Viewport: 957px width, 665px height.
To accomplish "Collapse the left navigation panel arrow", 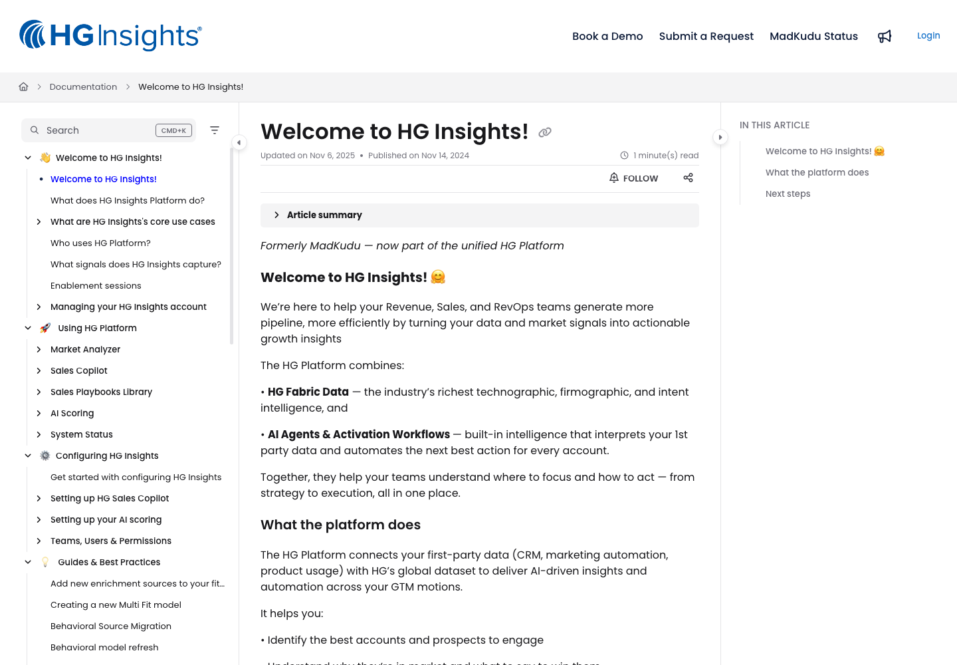I will click(239, 142).
